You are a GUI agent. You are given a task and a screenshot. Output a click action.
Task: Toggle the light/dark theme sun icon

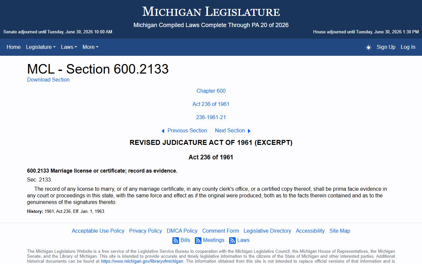coord(369,47)
